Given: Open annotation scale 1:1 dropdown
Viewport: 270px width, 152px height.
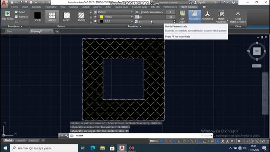Looking at the screenshot, I should click(233, 141).
